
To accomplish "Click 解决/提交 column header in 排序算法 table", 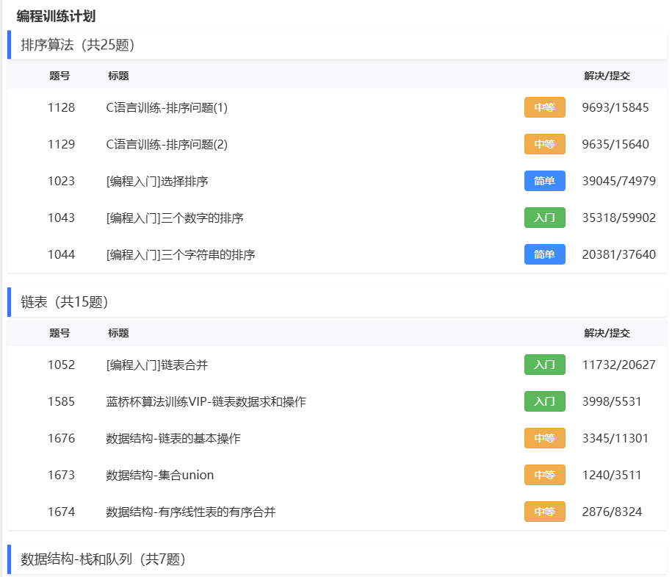I will 607,76.
